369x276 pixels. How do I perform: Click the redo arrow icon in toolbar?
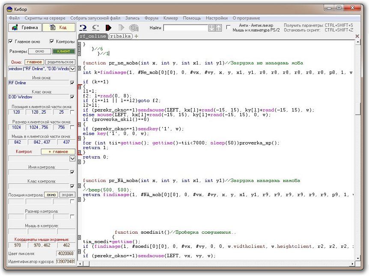coord(96,28)
